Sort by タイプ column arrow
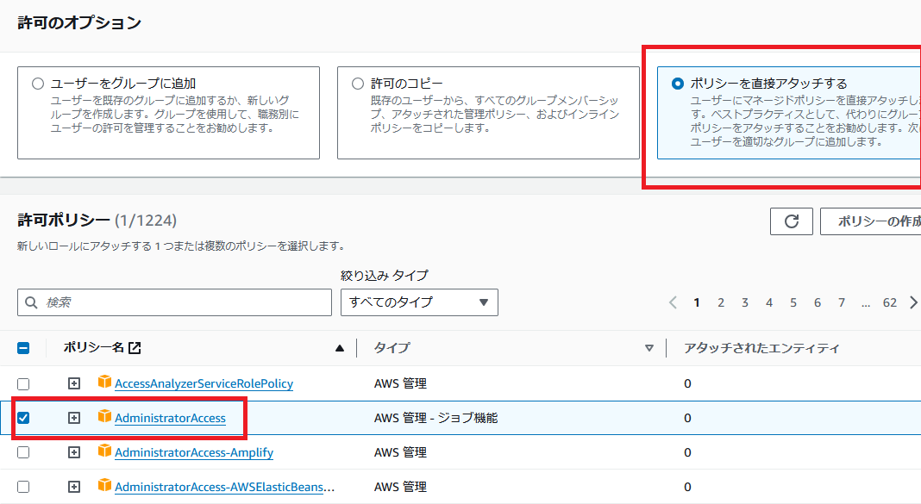This screenshot has width=921, height=504. tap(649, 348)
